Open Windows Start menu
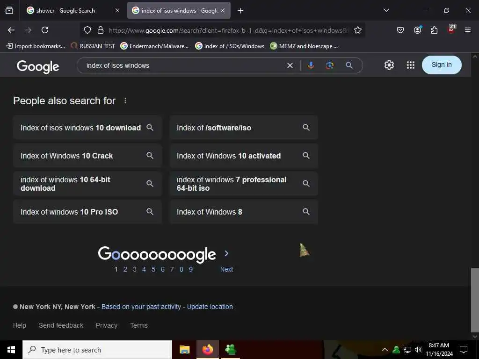 pyautogui.click(x=11, y=350)
